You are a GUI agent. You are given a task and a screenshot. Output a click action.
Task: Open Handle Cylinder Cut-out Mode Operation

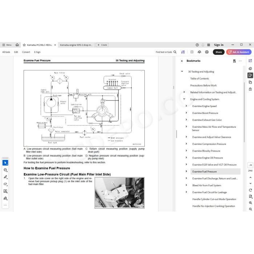(214, 199)
